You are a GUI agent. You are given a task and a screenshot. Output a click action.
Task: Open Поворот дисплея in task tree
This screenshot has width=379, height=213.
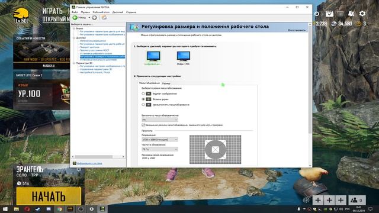[x=89, y=47]
